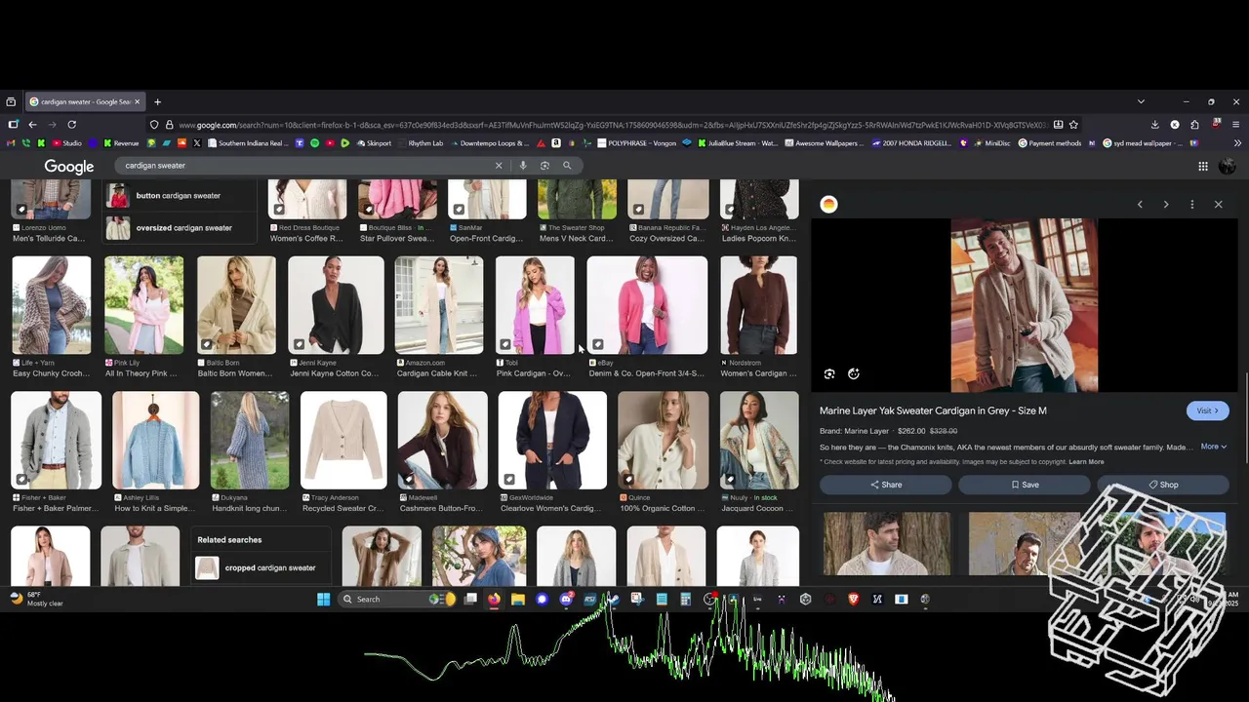The height and width of the screenshot is (702, 1249).
Task: Open the Google apps grid
Action: 1203,167
